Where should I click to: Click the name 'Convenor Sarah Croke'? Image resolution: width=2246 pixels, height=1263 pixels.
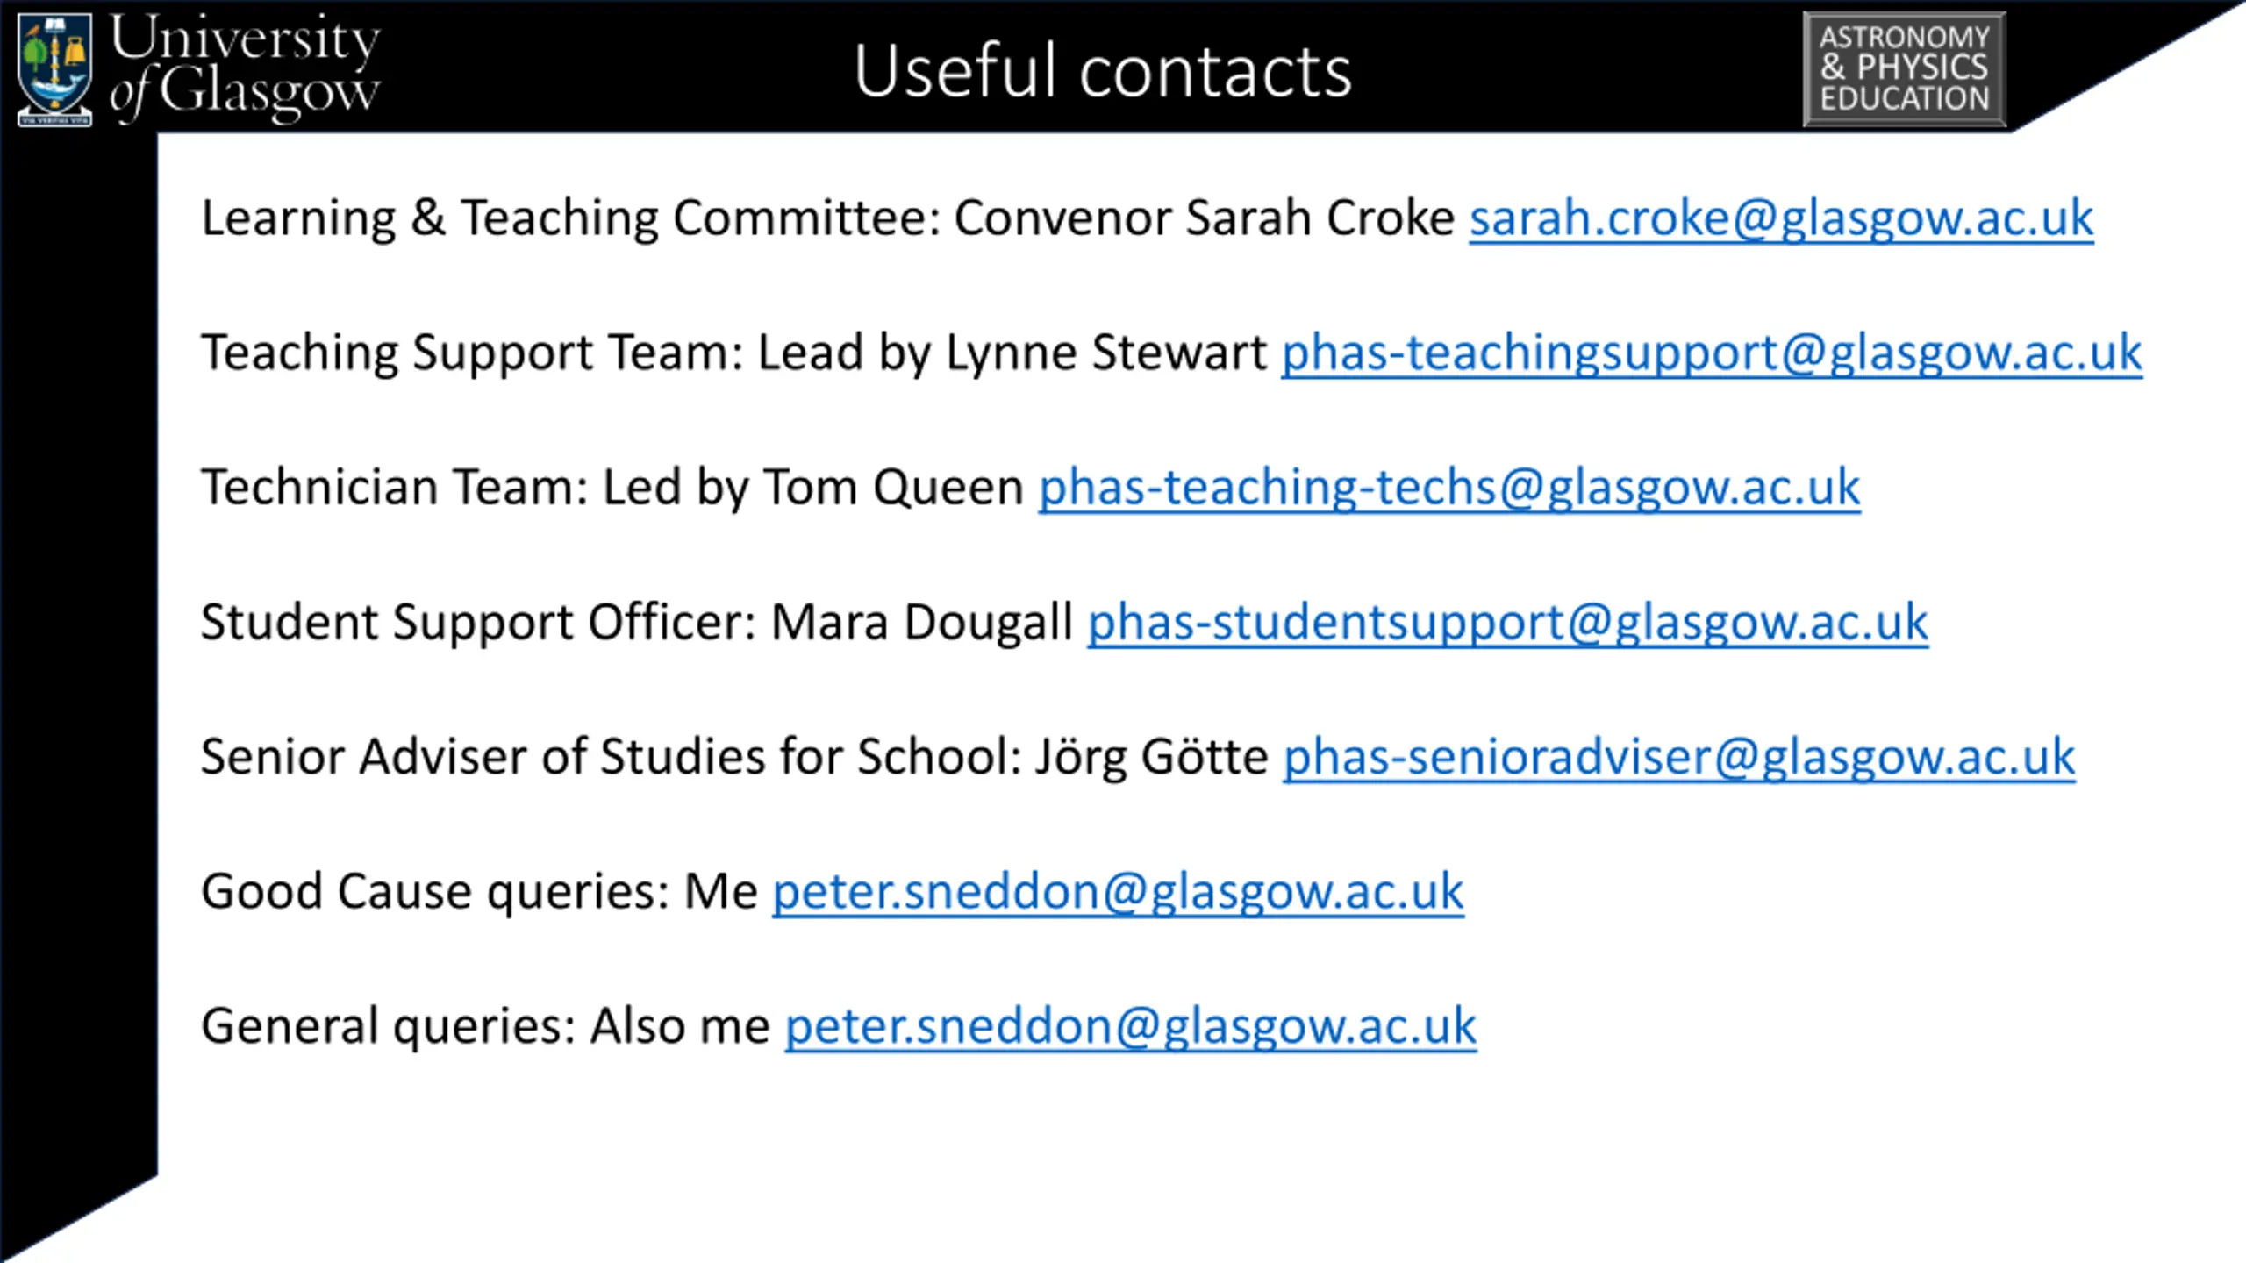point(1205,218)
